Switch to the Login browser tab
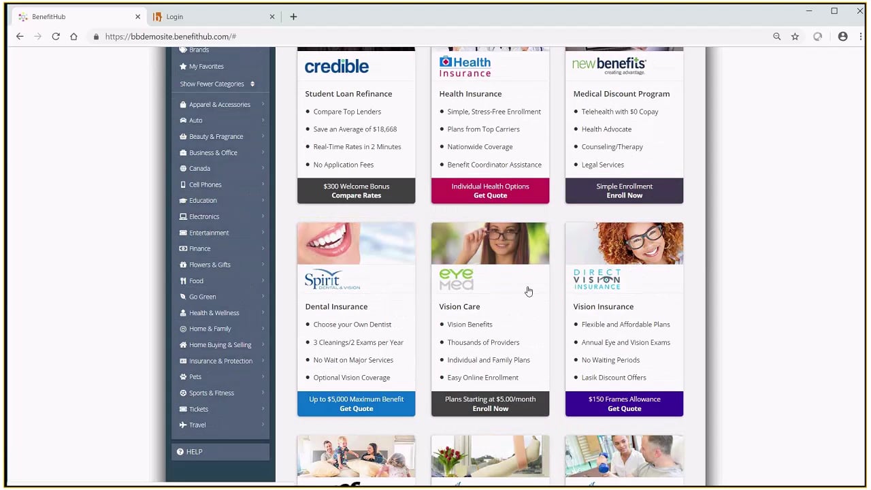The height and width of the screenshot is (490, 871). point(214,17)
